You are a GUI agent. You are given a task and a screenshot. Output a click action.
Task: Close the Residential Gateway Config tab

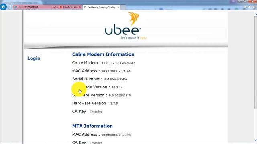tap(118, 7)
